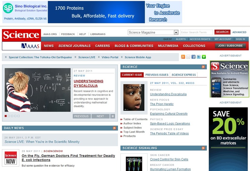Open ACCESS RIGHTS link
Screen dimensions: 250x171
200,39
